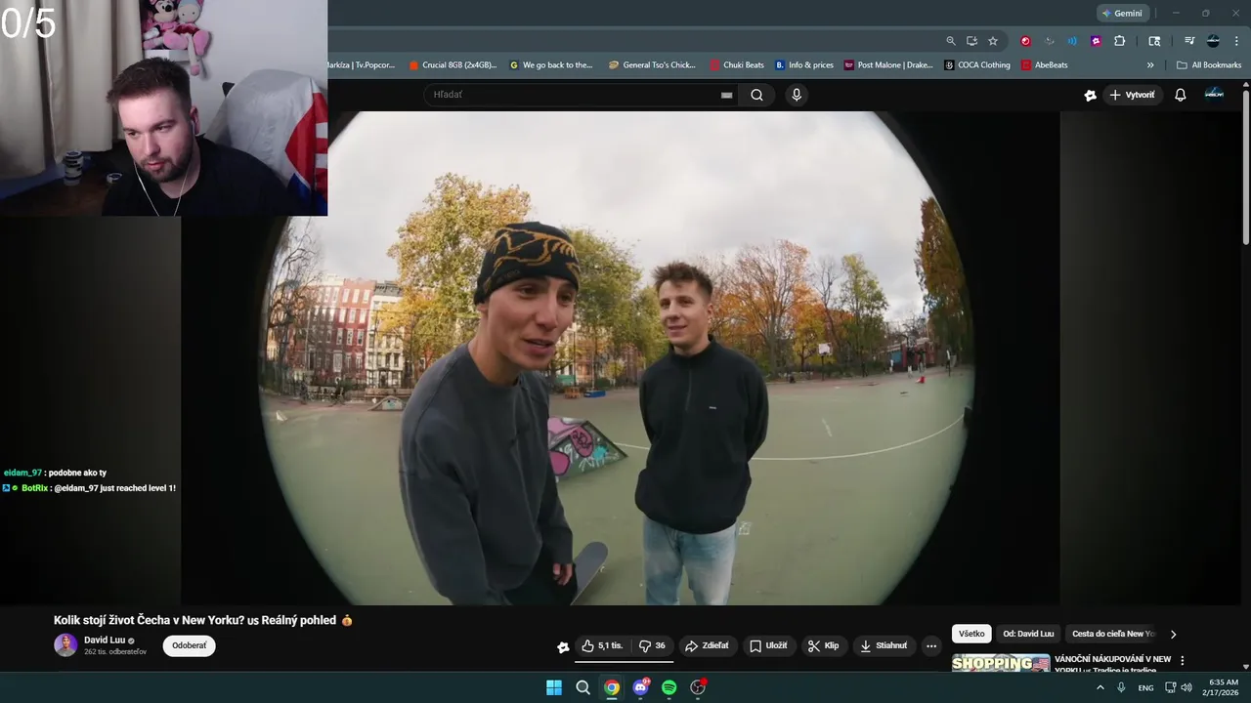Open the on-screen keyboard icon in search box
1251x703 pixels.
click(x=726, y=95)
